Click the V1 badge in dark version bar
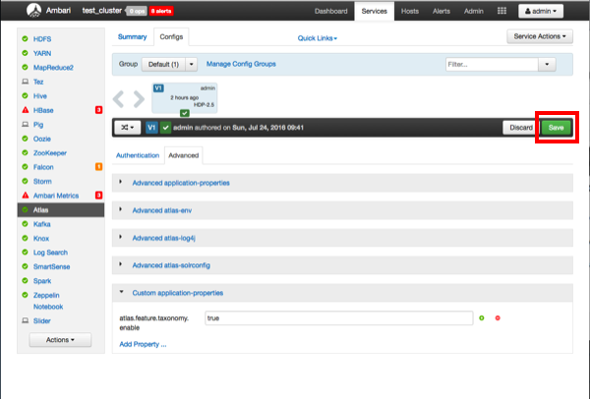Viewport: 590px width, 399px height. (151, 128)
